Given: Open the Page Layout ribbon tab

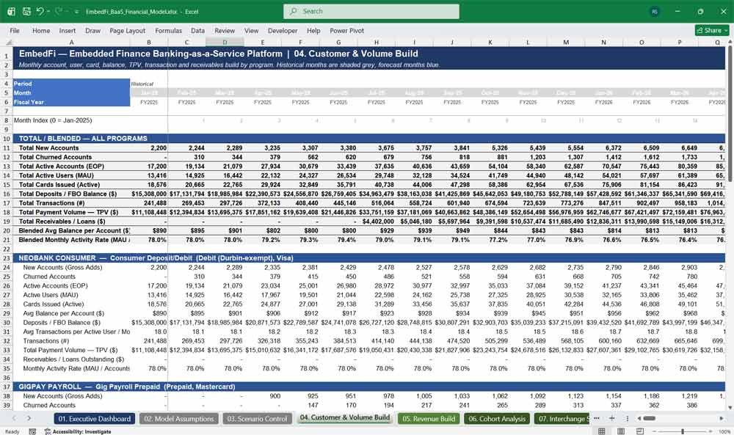Looking at the screenshot, I should point(127,30).
